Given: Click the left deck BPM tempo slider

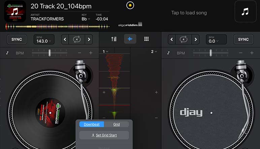Looking at the screenshot, I should [x=50, y=53].
